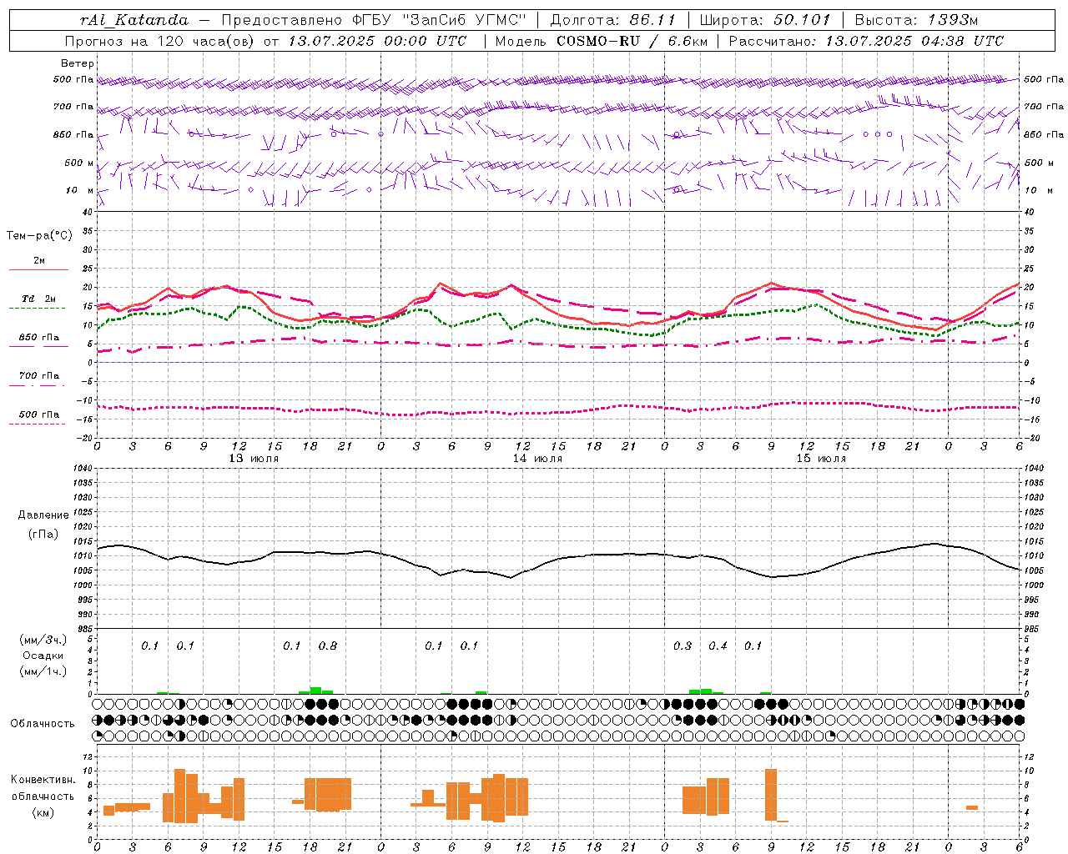This screenshot has height=854, width=1068.
Task: Click the 0.3 precipitation amount value
Action: click(x=683, y=646)
